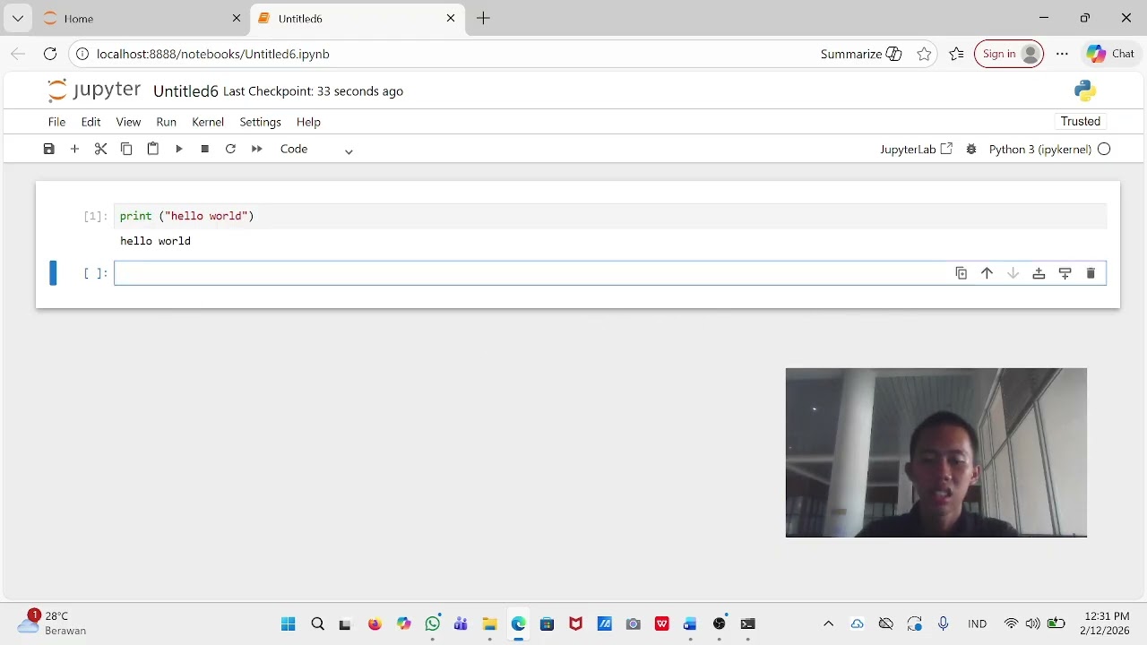Viewport: 1147px width, 645px height.
Task: Move the active cell up
Action: click(987, 273)
